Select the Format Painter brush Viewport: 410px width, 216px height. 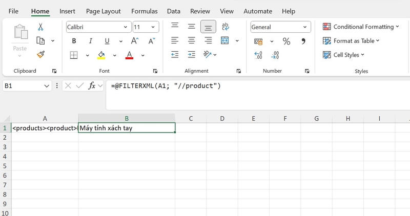[x=40, y=54]
